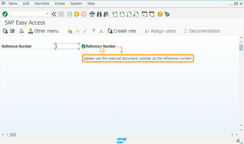Click the green Enter checkmark icon
244x144 pixels.
point(5,14)
